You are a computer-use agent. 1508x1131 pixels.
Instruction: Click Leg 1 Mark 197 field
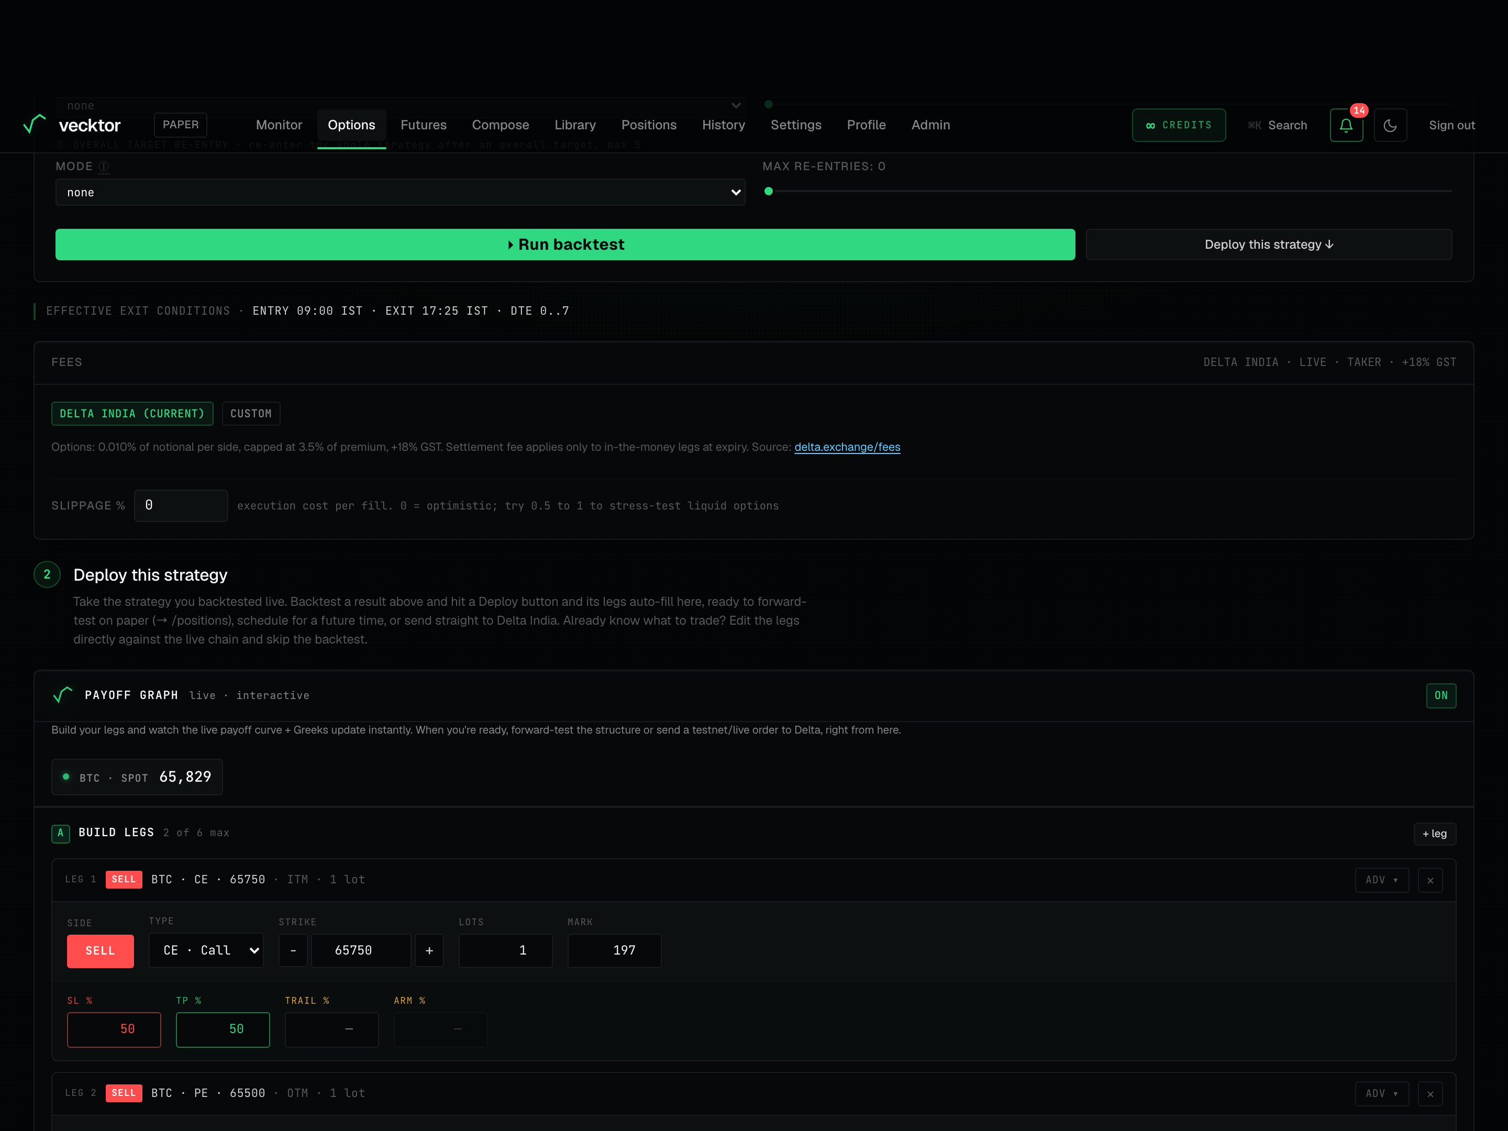pos(614,950)
